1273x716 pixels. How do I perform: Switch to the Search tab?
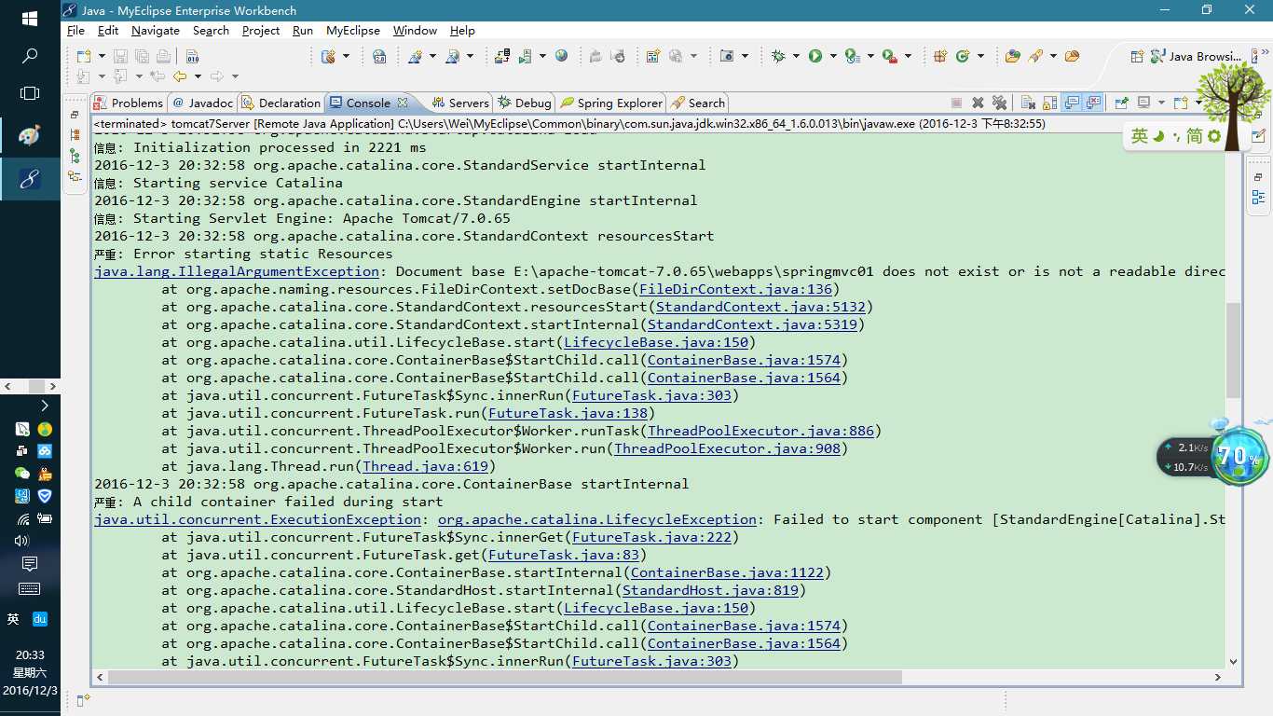pyautogui.click(x=697, y=103)
